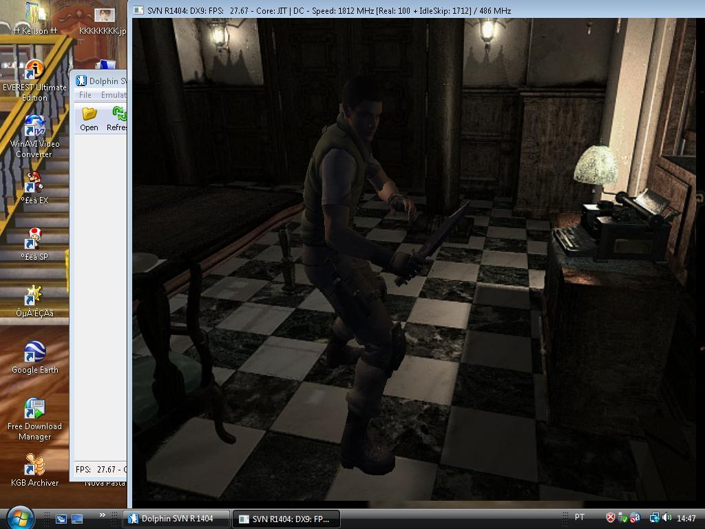
Task: Click the Nova Pasta desktop item label
Action: pyautogui.click(x=105, y=483)
